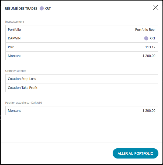Click the XRT title text in header
The height and width of the screenshot is (165, 163).
(x=47, y=9)
